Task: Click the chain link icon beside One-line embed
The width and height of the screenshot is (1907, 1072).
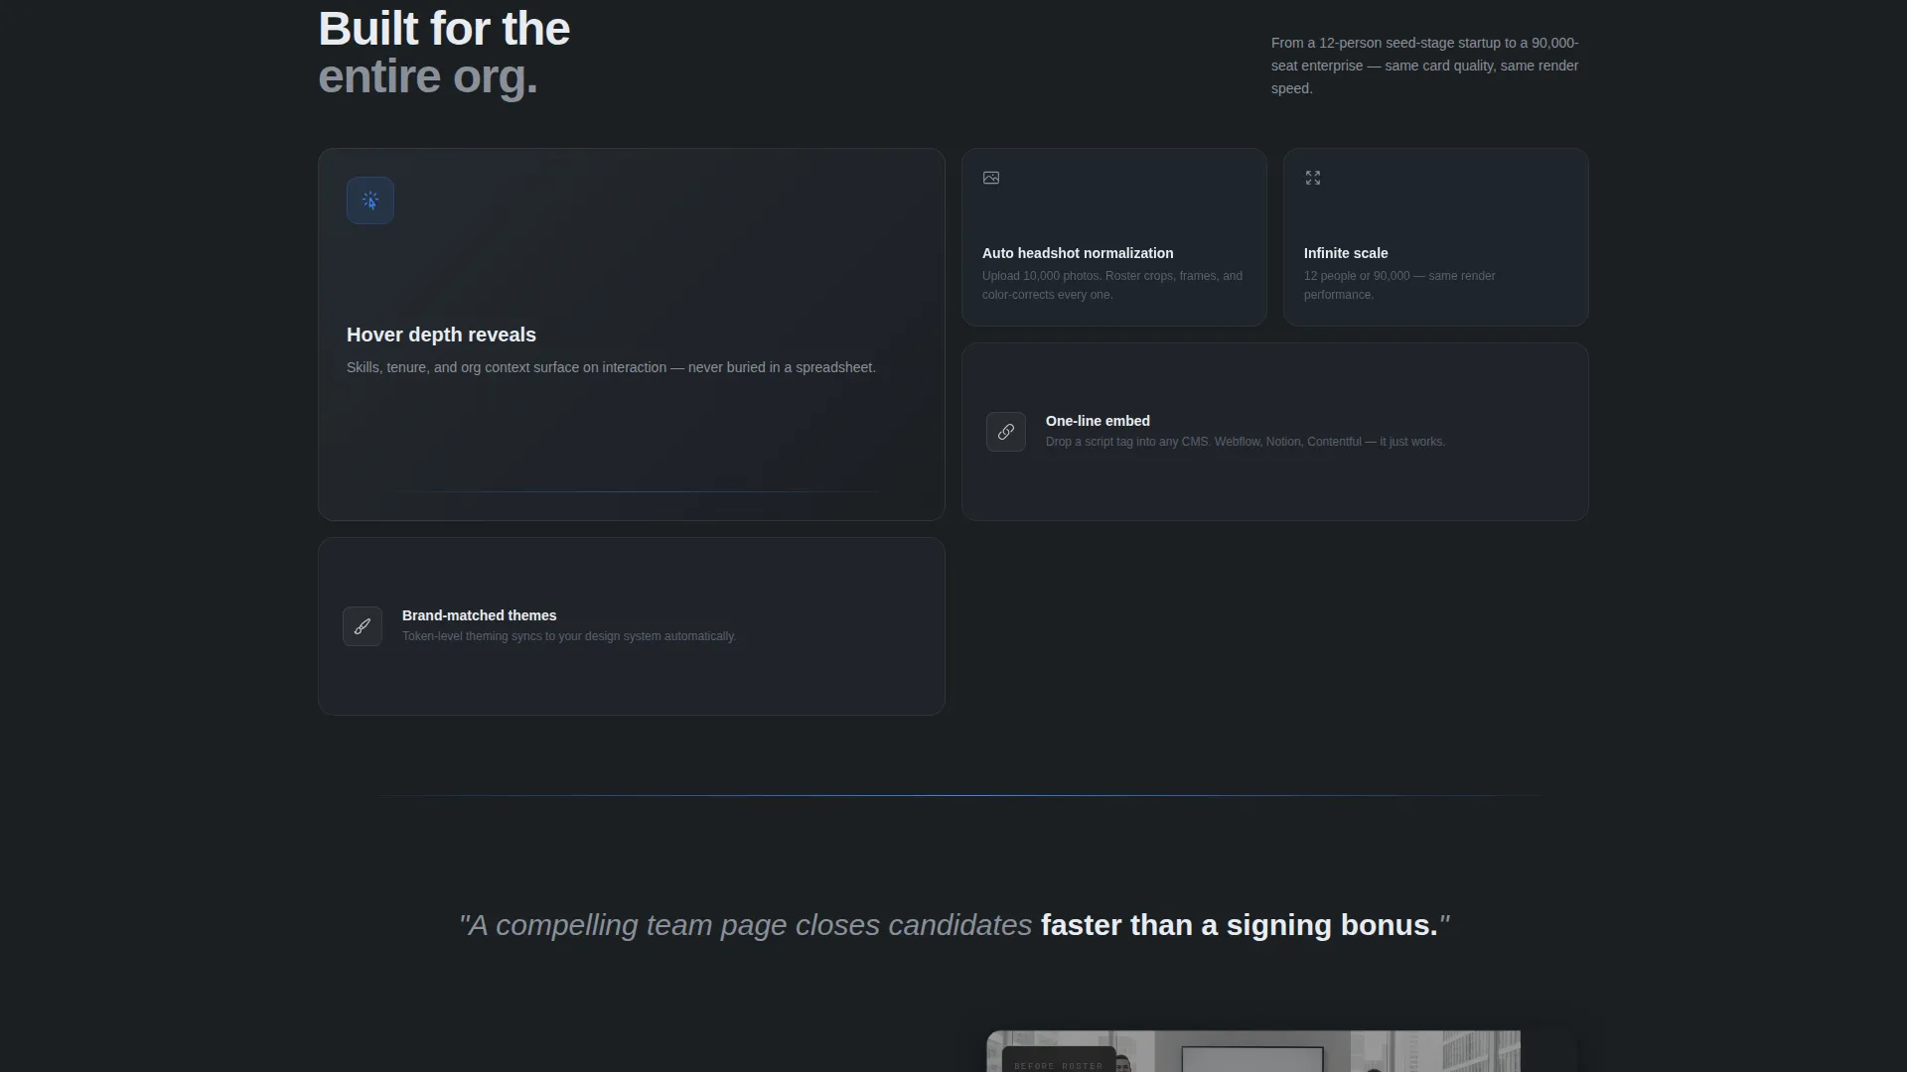Action: click(x=1006, y=432)
